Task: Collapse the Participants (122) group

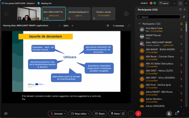Action: [140, 24]
